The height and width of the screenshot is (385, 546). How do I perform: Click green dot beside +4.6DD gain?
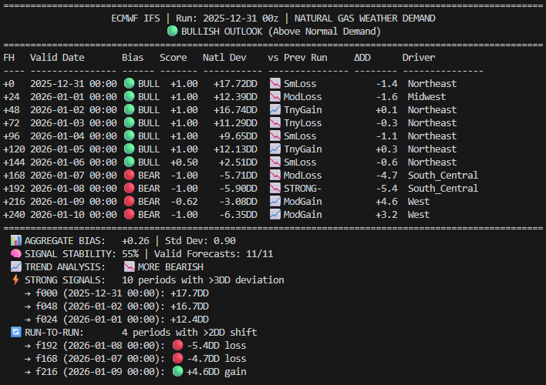pos(177,371)
